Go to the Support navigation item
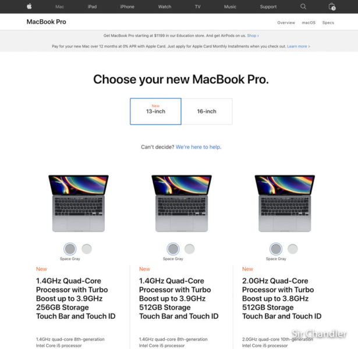Viewport: 358px width, 349px height. click(268, 7)
